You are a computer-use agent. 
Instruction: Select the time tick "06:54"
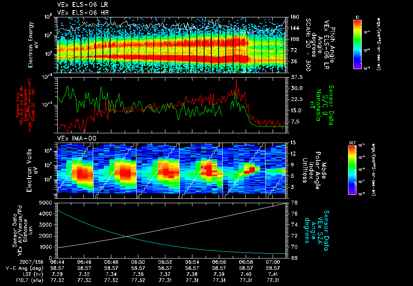192,262
